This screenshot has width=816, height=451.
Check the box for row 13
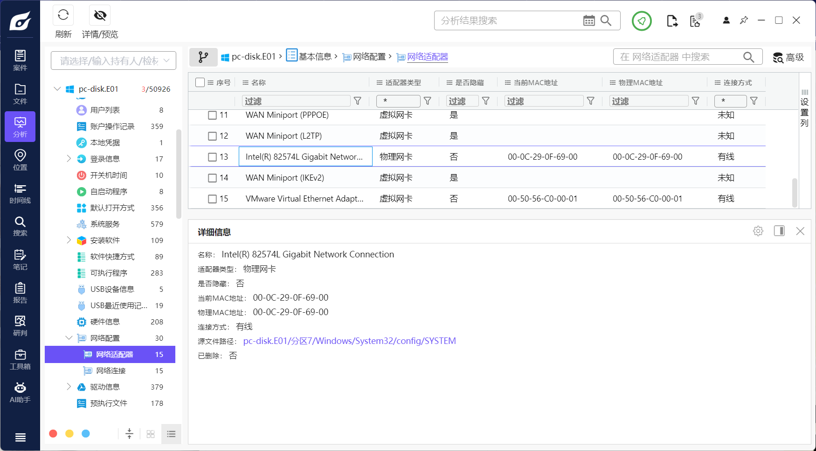pos(212,157)
